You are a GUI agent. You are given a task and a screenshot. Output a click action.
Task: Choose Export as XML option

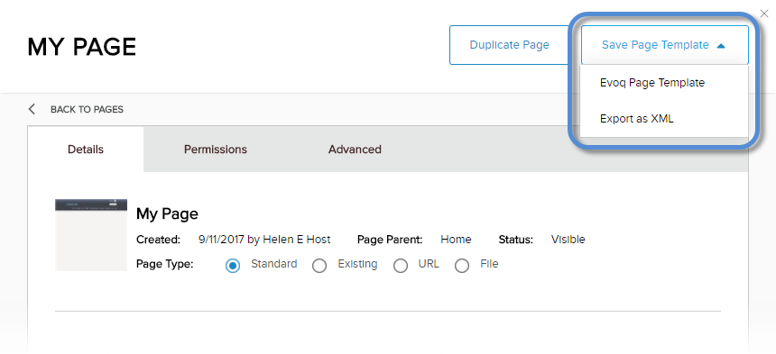636,119
